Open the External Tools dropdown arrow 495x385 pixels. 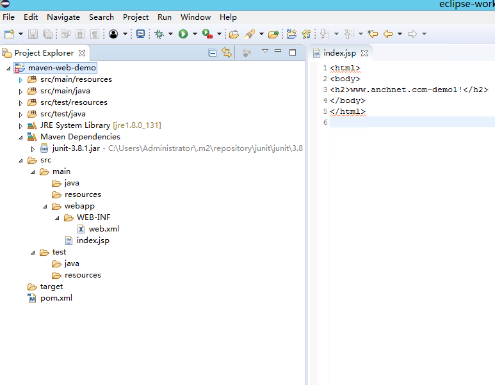219,34
